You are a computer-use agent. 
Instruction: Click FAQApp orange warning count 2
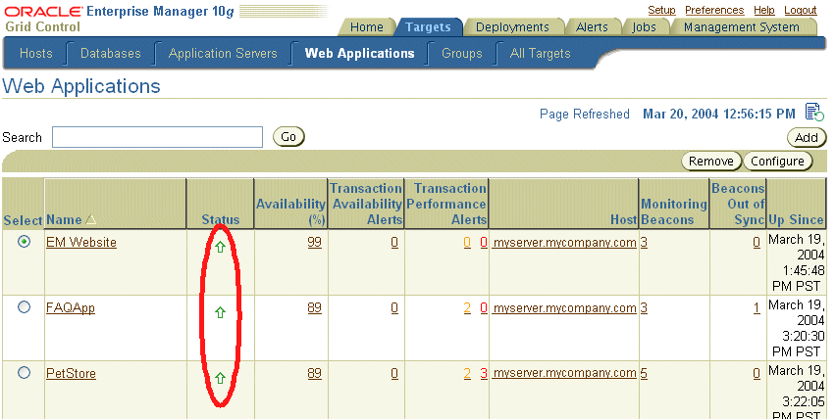click(x=467, y=307)
